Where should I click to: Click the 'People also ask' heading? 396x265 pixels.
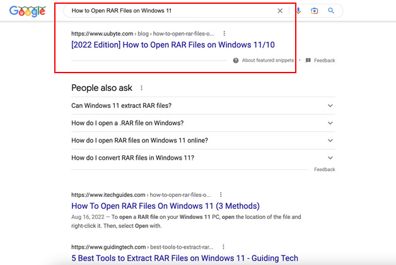[102, 88]
